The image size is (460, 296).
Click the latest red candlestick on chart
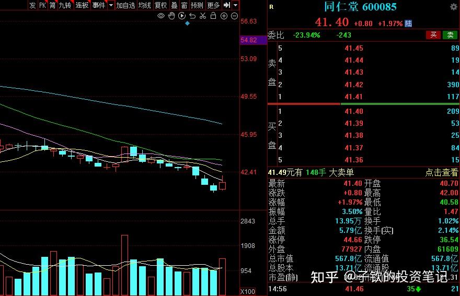tap(222, 185)
